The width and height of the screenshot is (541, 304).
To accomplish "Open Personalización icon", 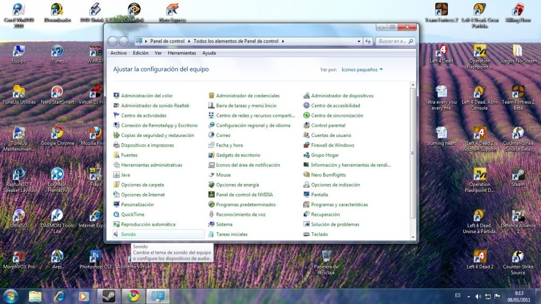I will point(116,204).
